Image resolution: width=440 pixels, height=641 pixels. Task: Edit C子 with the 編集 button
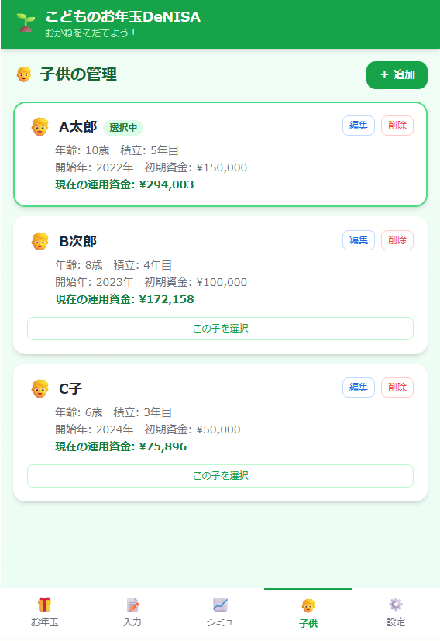(x=359, y=387)
